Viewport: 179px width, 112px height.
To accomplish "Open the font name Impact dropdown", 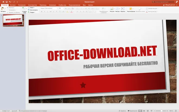I will tap(57, 8).
